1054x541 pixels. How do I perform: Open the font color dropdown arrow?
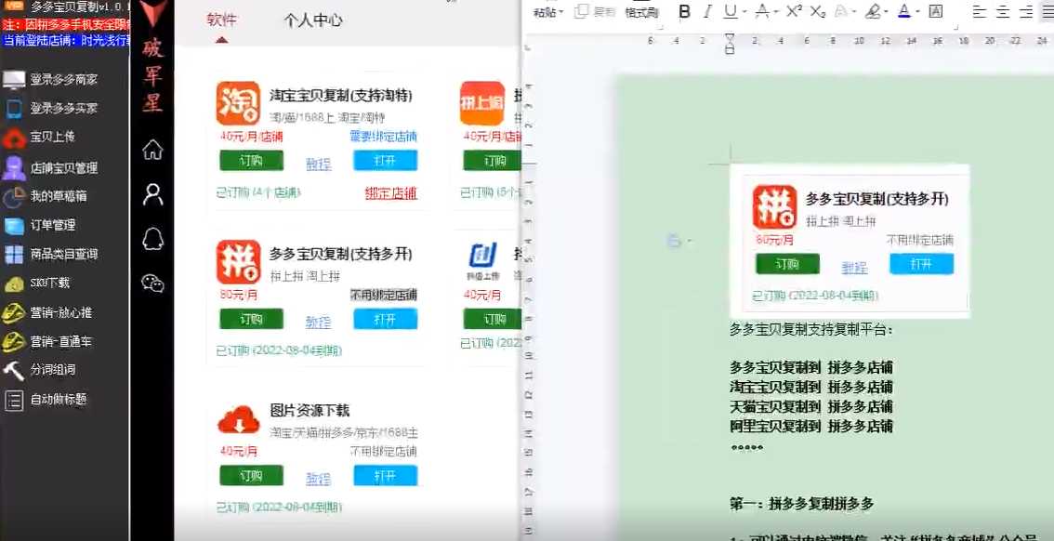point(918,12)
